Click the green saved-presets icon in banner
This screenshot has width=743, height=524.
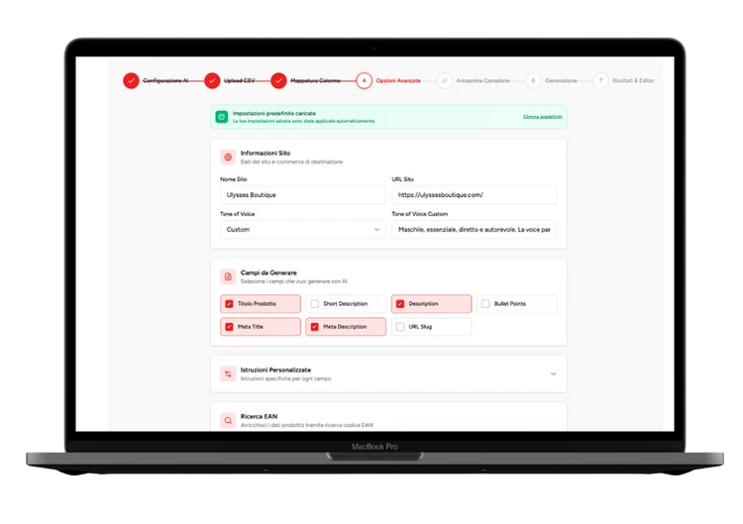(x=222, y=117)
